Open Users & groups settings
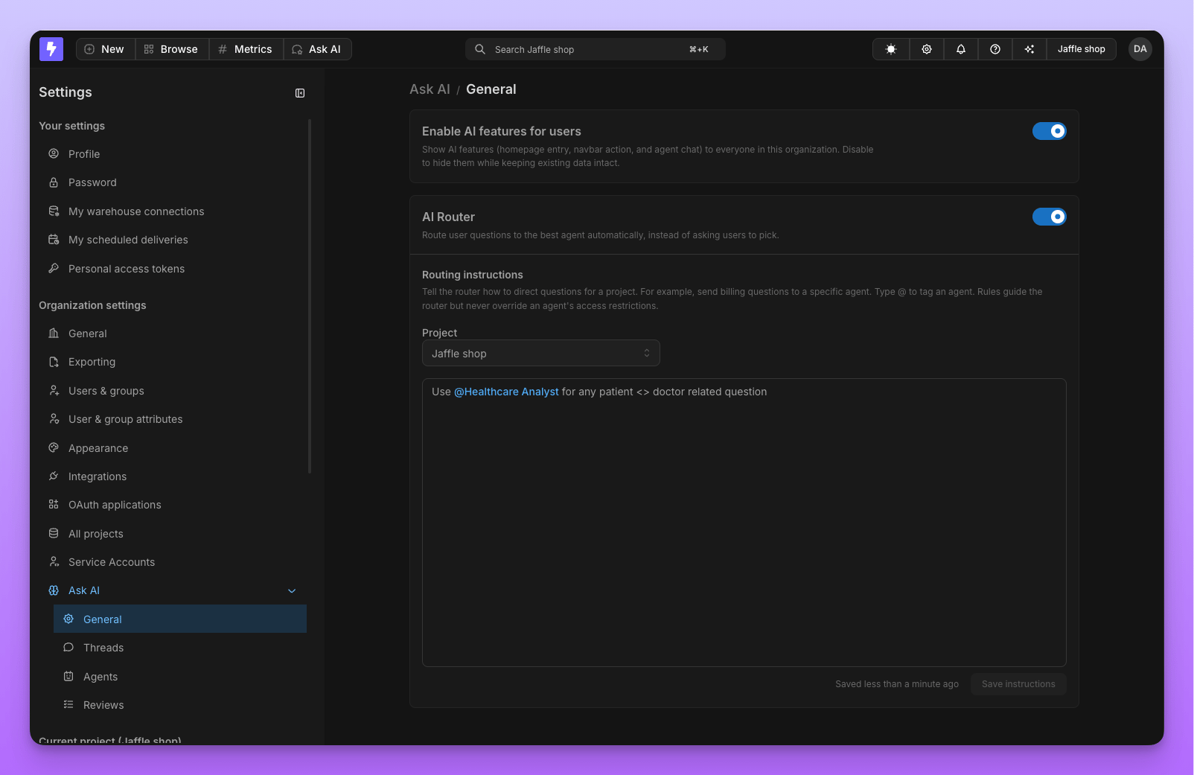This screenshot has height=775, width=1194. 173,391
